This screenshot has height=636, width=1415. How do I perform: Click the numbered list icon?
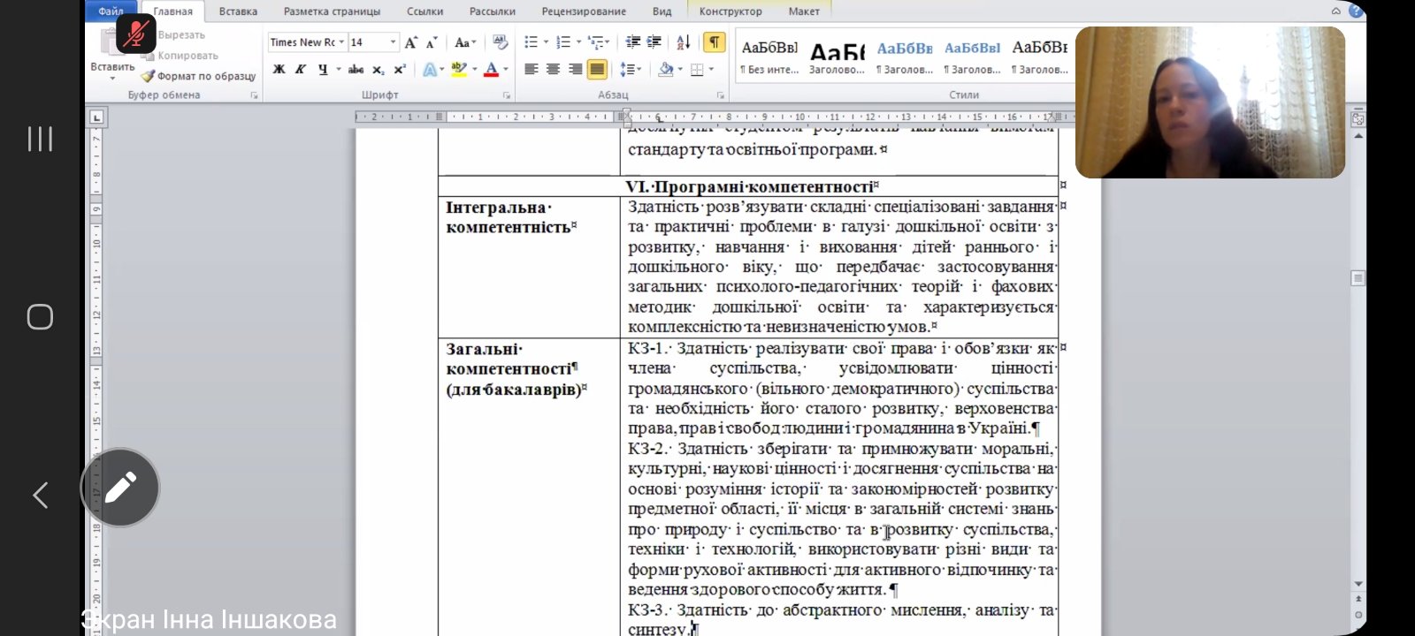pyautogui.click(x=563, y=42)
